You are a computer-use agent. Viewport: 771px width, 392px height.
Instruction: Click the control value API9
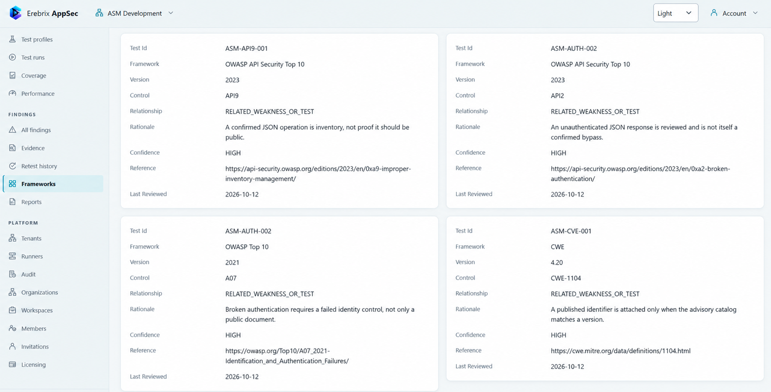tap(232, 95)
